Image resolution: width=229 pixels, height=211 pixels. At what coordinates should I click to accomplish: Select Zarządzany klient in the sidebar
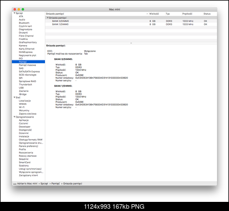28,176
